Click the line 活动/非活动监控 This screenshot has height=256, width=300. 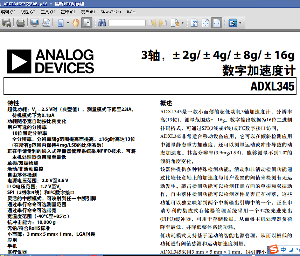pyautogui.click(x=25, y=169)
